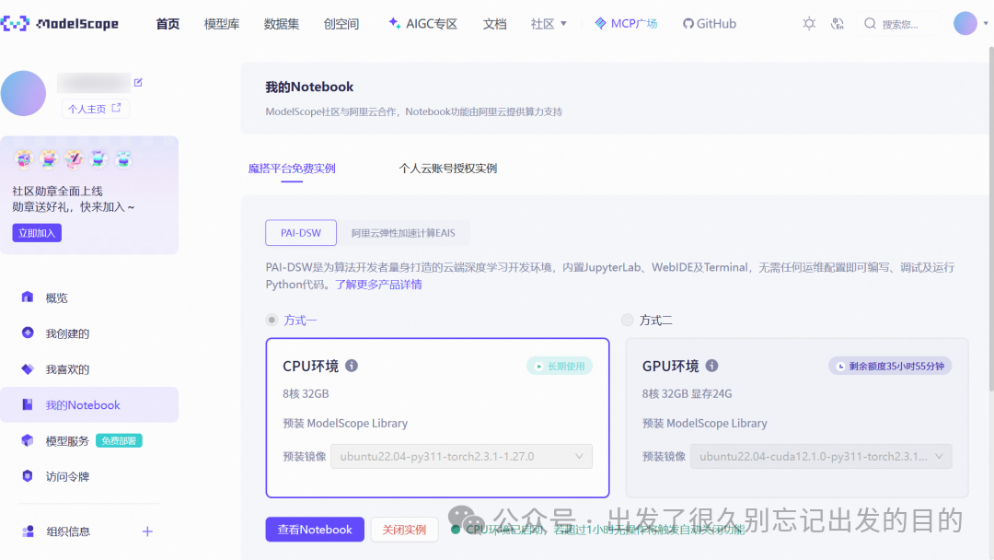Open the 概览 overview sidebar icon
The height and width of the screenshot is (560, 994).
28,297
